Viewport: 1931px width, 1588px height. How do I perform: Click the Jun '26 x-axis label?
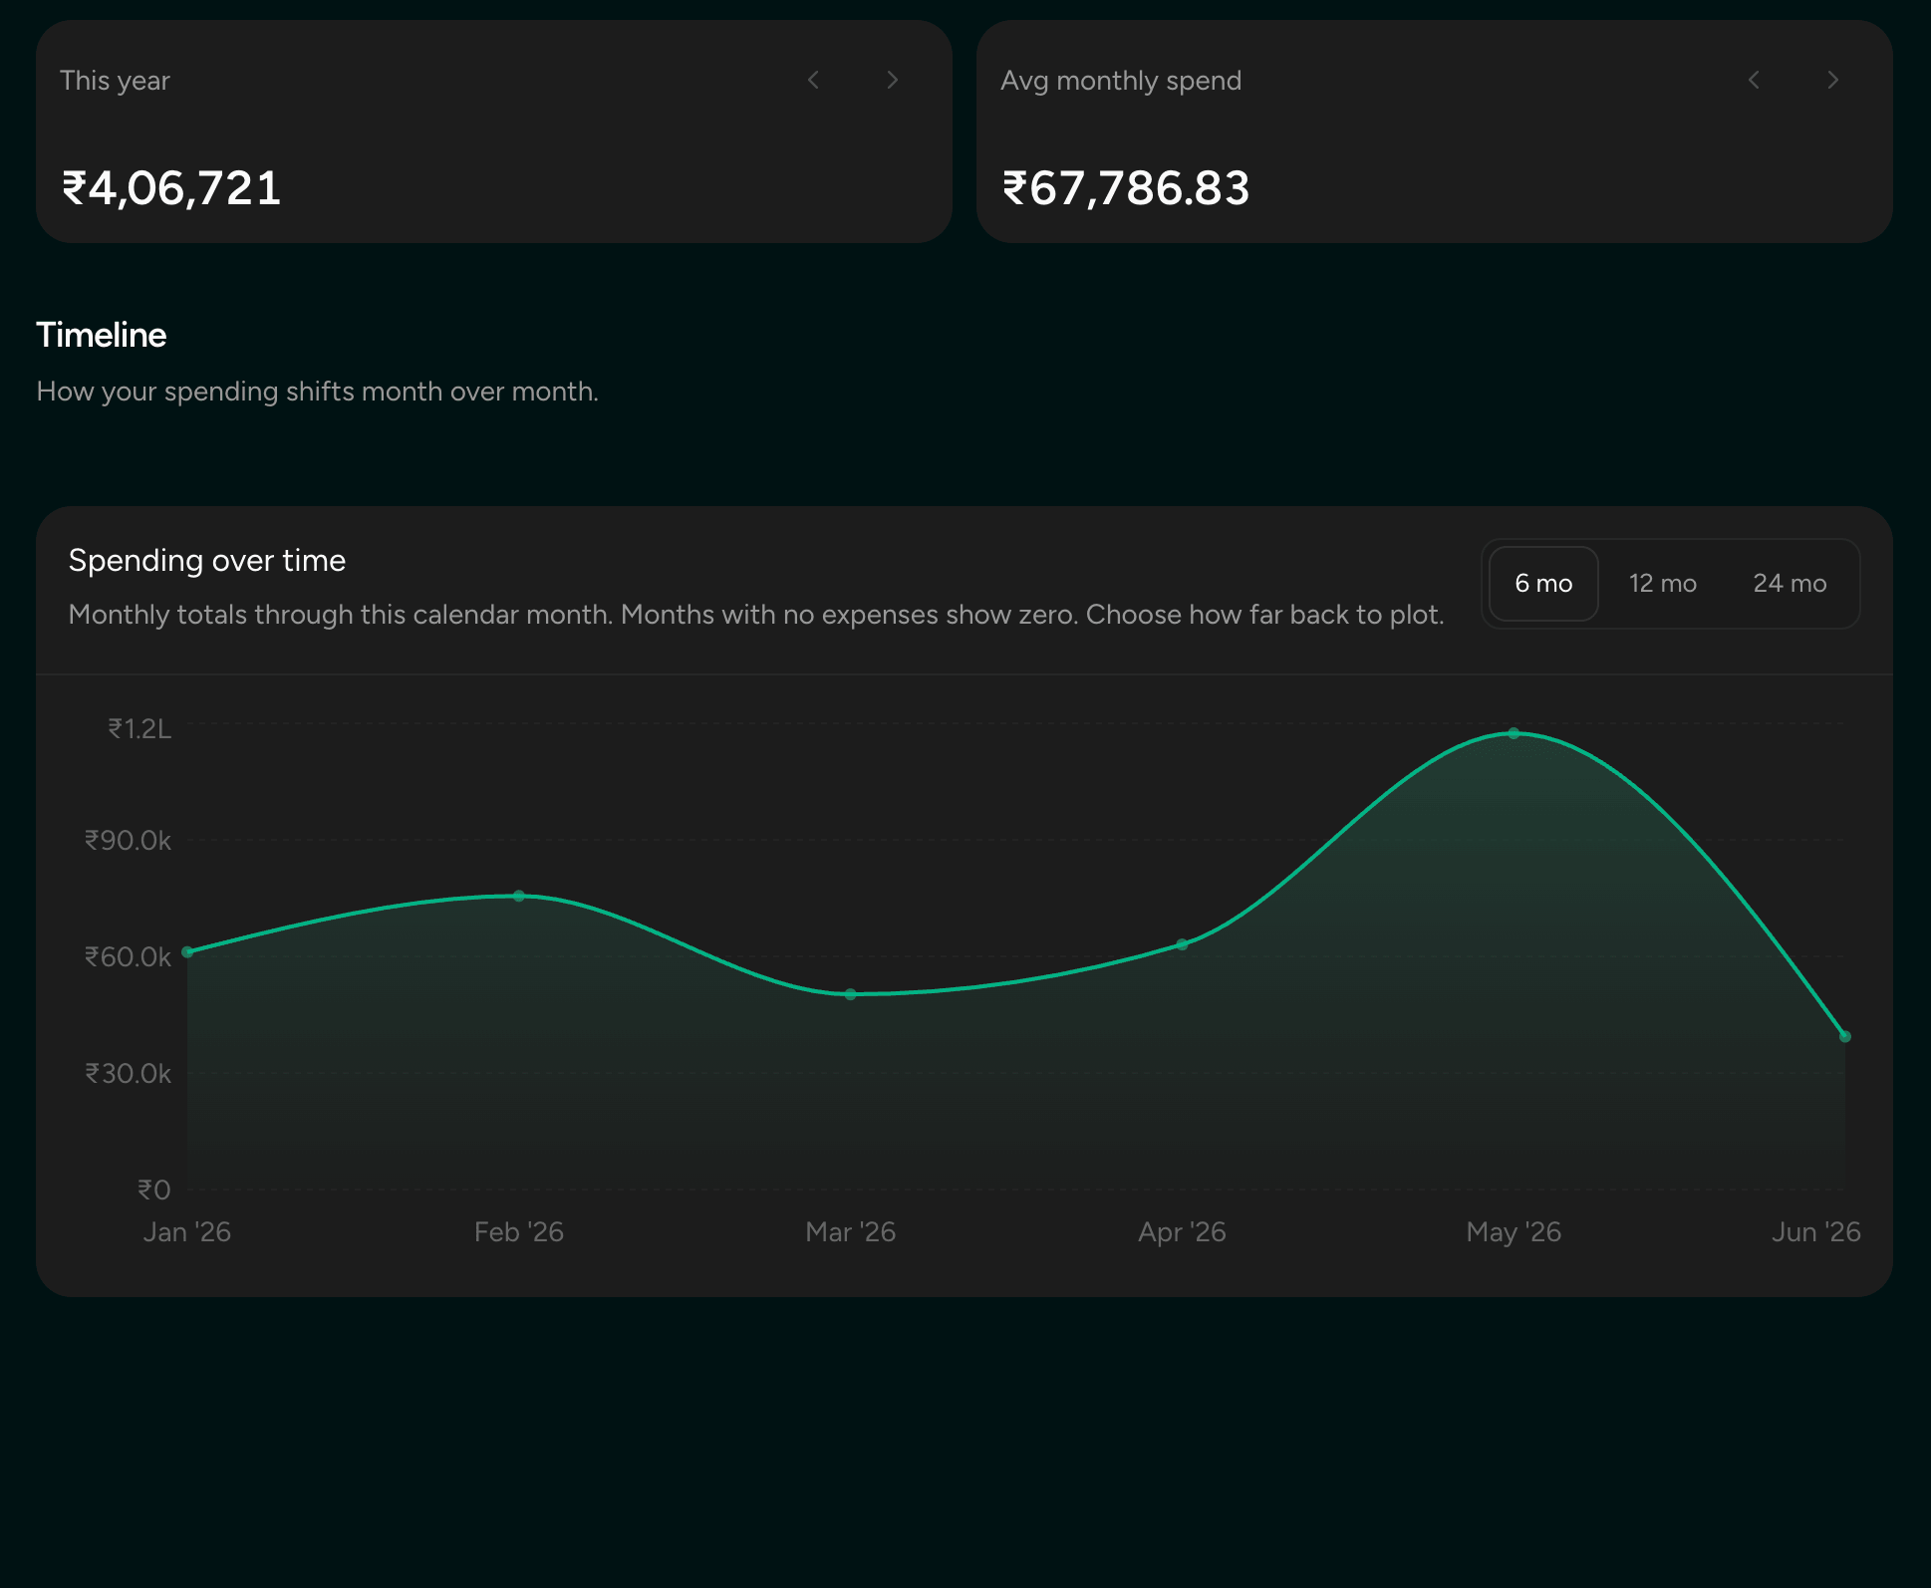click(x=1815, y=1232)
